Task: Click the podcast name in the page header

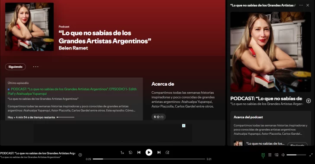Action: tap(105, 37)
